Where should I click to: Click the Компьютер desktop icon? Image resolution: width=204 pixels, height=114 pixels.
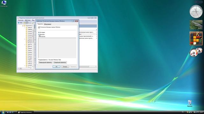pos(4,3)
